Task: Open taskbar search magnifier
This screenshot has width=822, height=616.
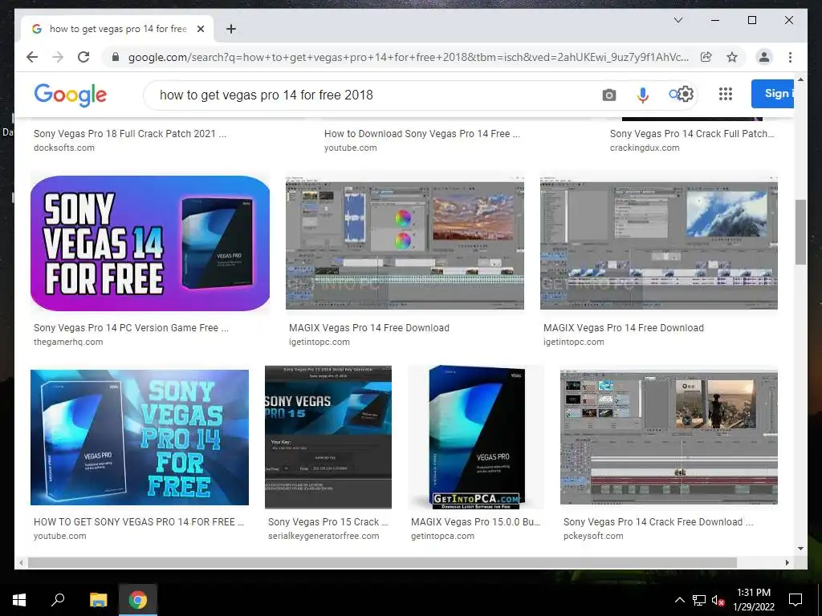Action: [58, 600]
